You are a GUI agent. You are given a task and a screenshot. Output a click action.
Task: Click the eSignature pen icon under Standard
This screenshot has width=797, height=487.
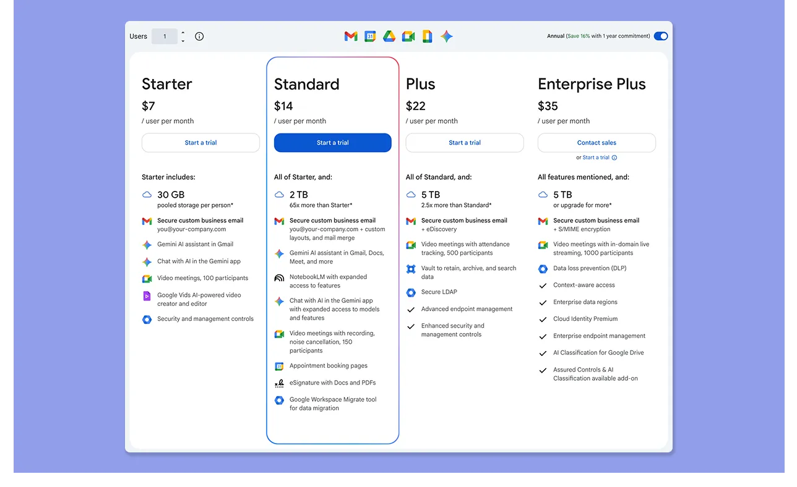(x=278, y=383)
